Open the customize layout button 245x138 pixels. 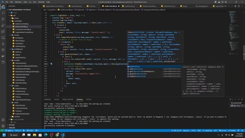[x=226, y=2]
